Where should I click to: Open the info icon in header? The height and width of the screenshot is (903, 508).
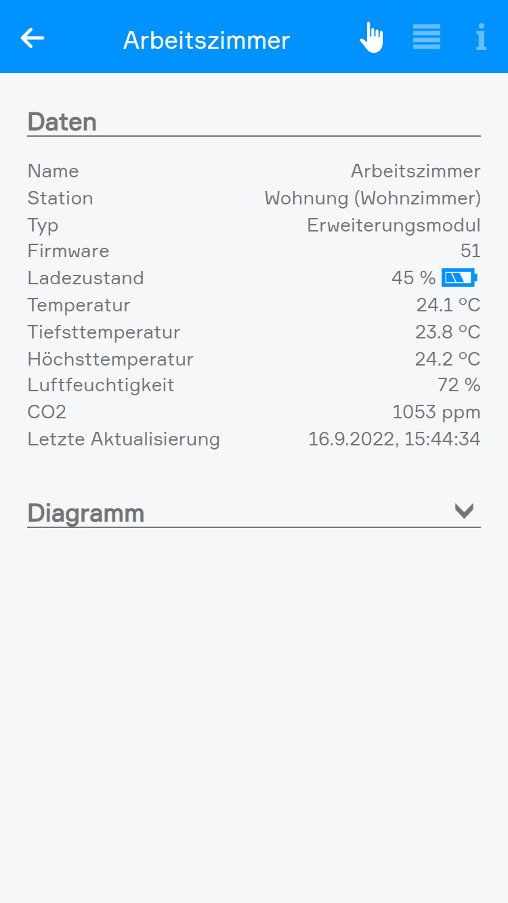click(481, 37)
